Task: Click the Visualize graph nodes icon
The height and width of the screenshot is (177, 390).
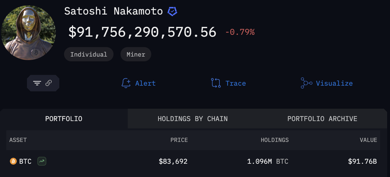Action: (306, 83)
